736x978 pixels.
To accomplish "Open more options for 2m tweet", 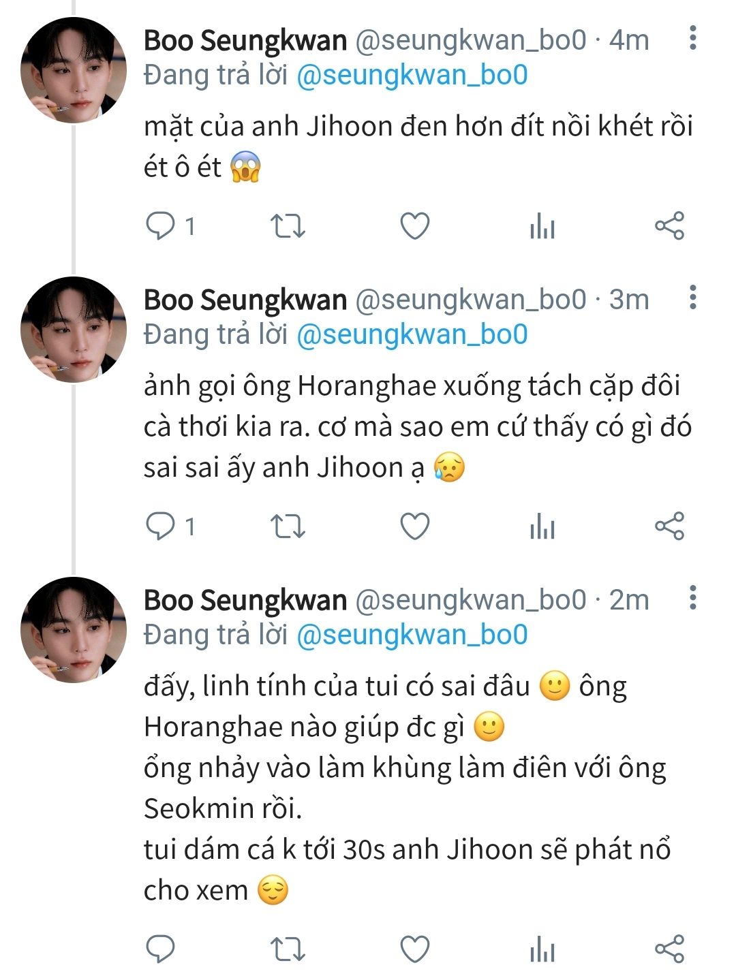I will pyautogui.click(x=692, y=597).
